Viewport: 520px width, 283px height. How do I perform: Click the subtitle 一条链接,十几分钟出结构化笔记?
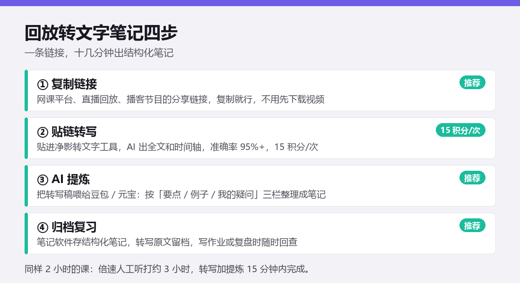99,53
